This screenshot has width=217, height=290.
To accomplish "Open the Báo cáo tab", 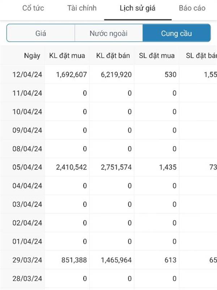I will (192, 8).
